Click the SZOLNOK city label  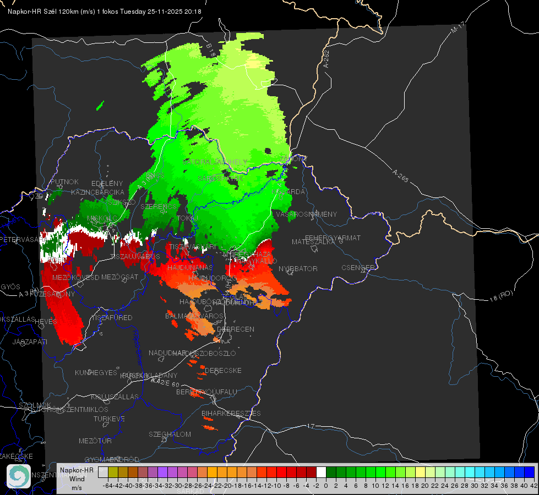point(35,405)
